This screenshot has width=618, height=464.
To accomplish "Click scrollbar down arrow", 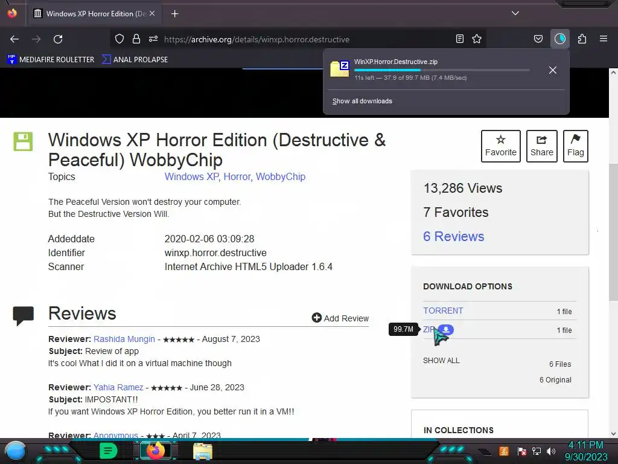I will coord(613,434).
